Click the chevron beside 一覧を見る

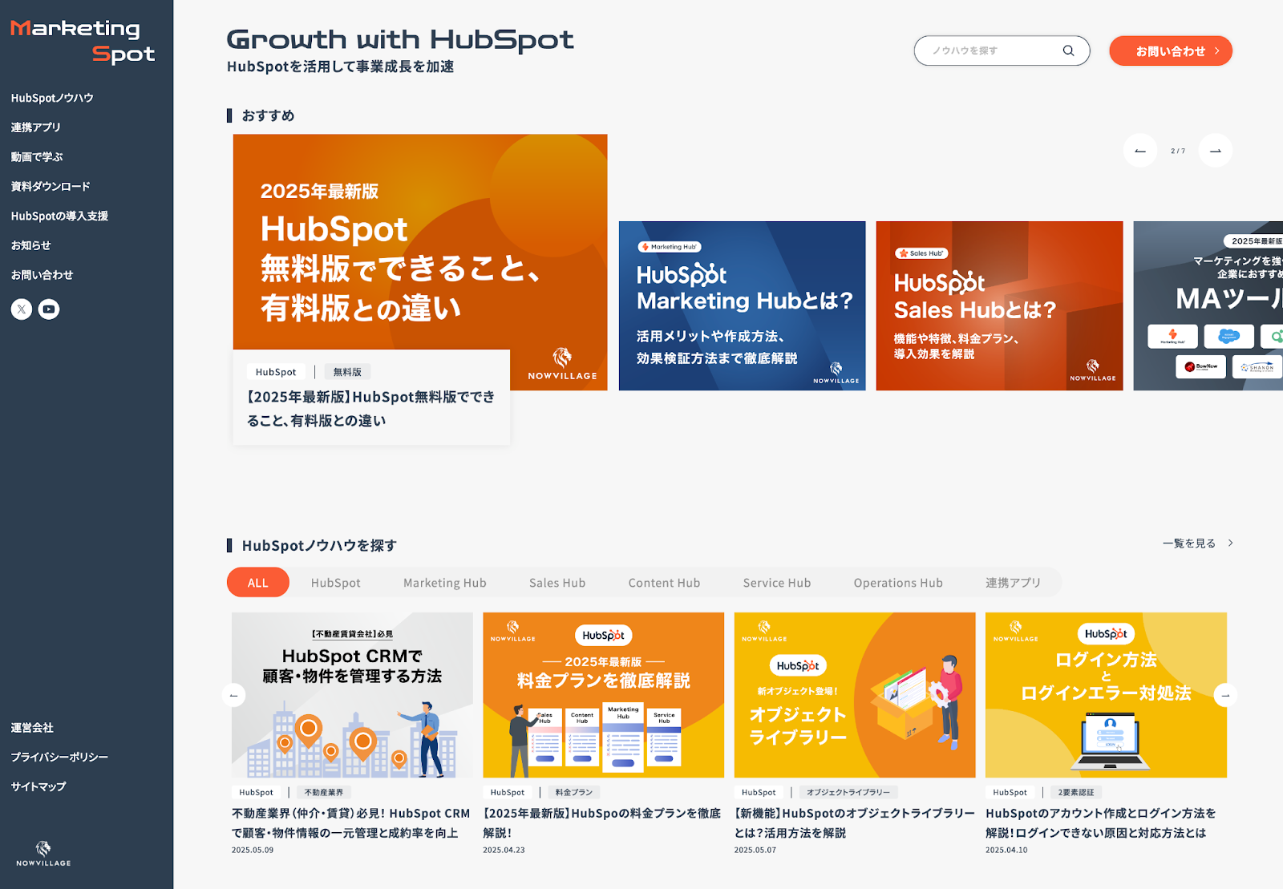1231,544
